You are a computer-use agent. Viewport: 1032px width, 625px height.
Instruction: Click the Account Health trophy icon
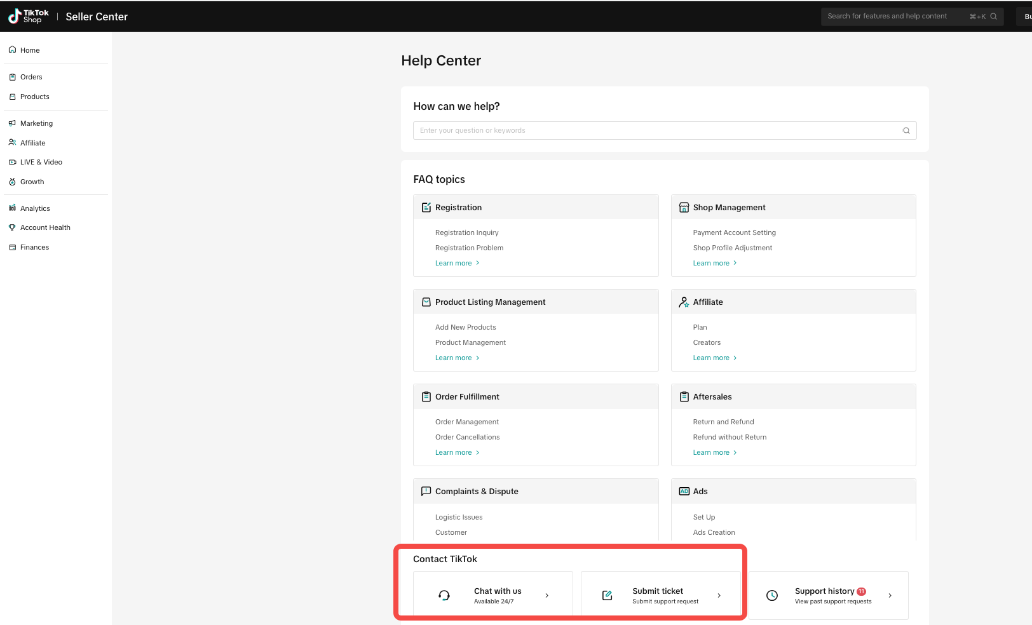coord(12,227)
